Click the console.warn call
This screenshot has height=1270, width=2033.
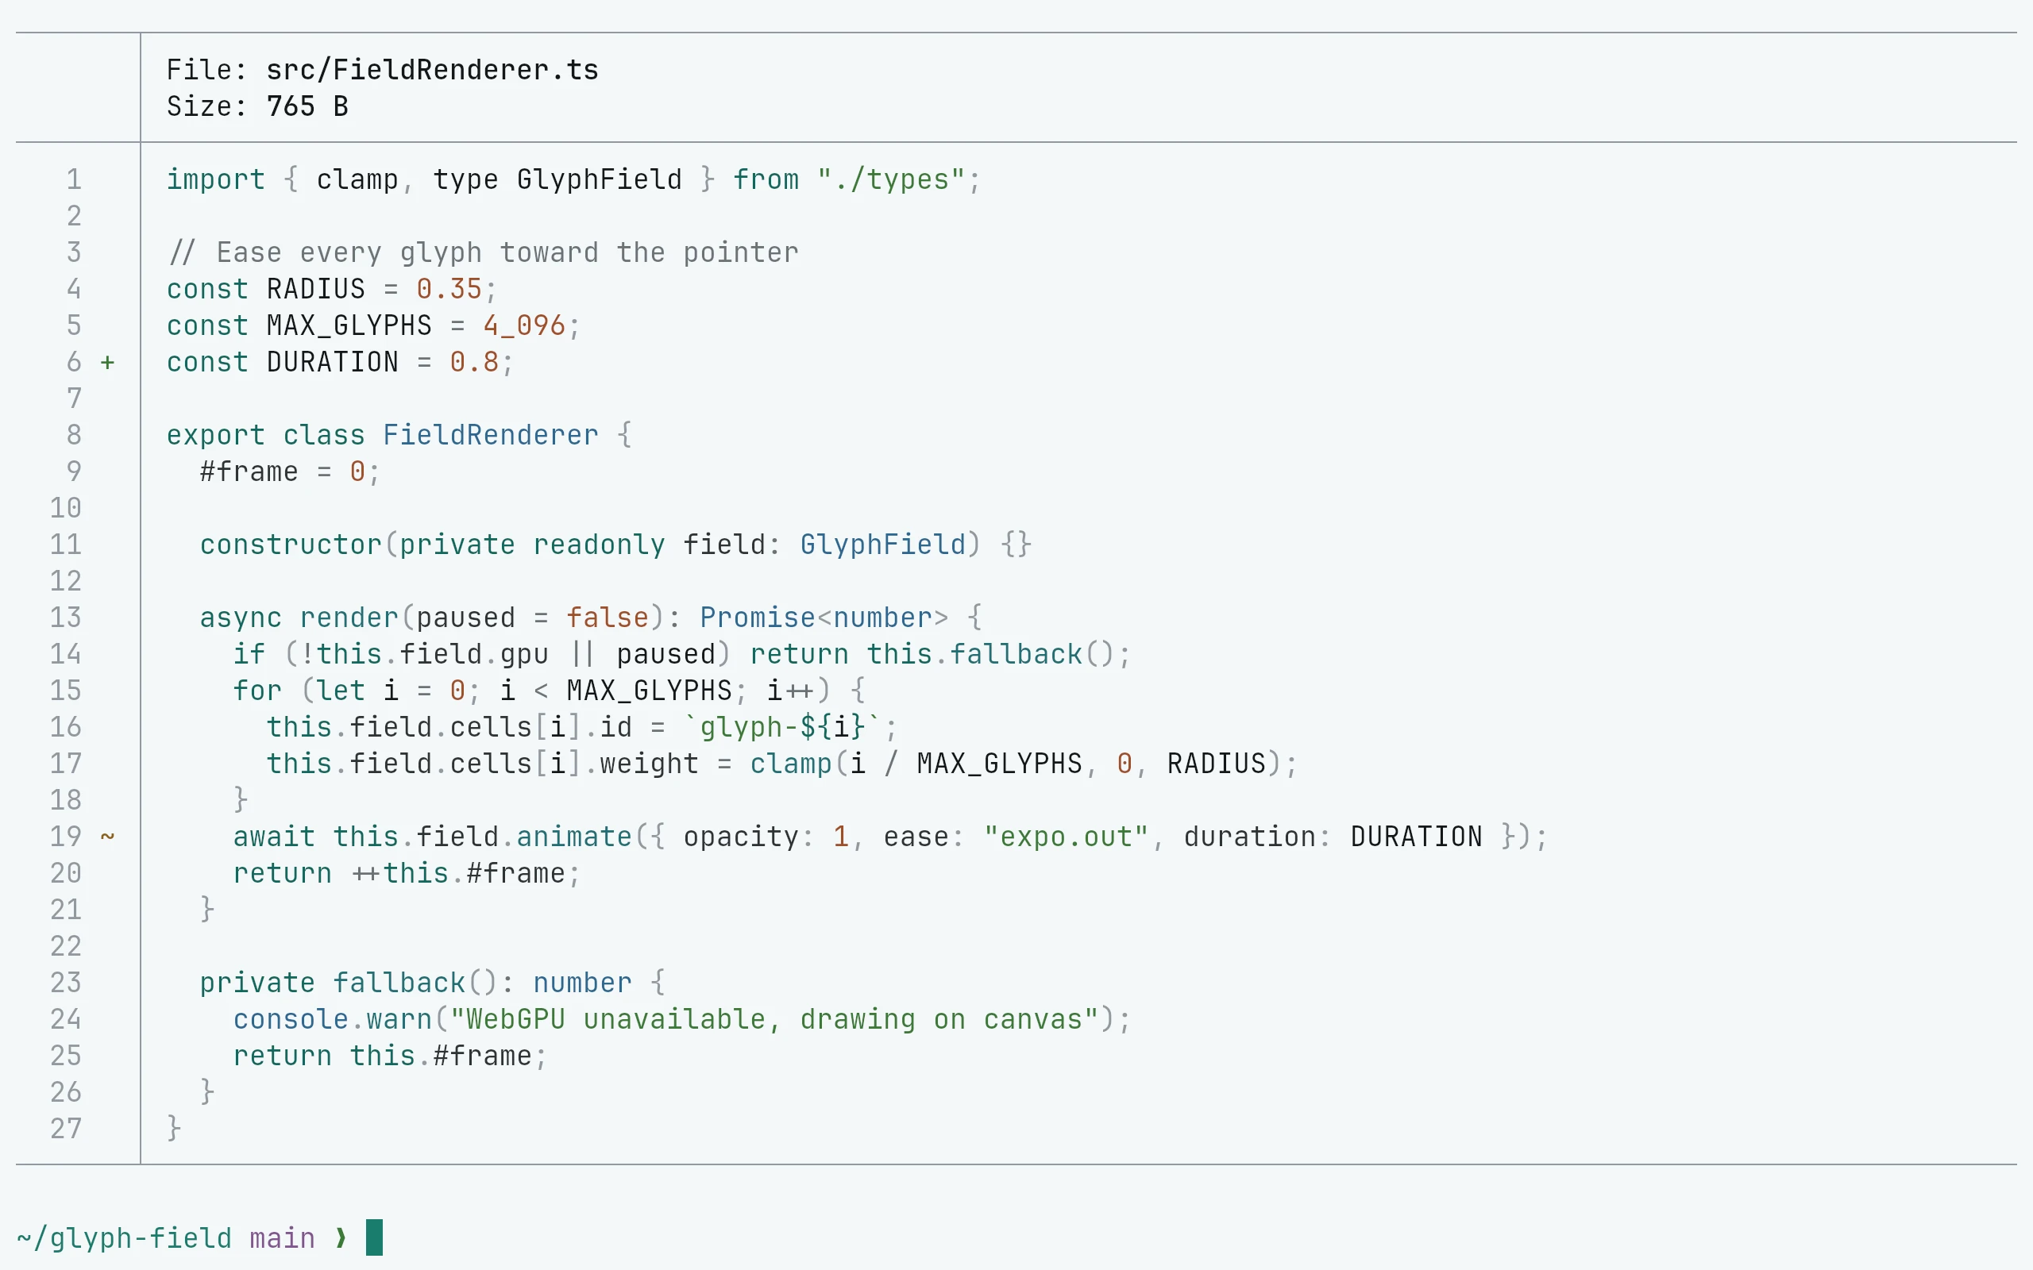tap(333, 1020)
